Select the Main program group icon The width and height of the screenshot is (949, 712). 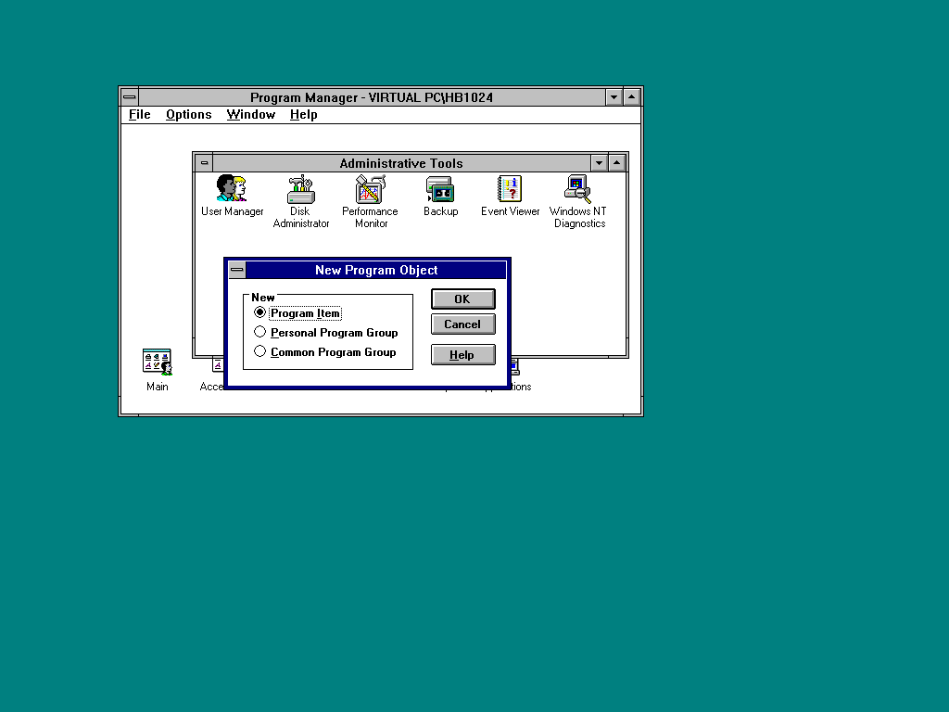158,362
